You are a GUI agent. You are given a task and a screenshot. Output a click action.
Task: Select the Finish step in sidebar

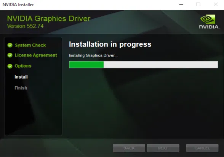[21, 88]
